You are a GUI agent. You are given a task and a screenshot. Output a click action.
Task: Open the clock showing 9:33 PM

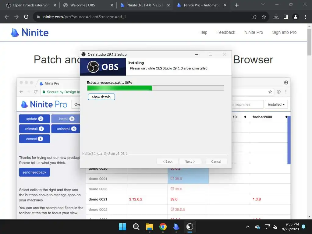[x=290, y=227]
